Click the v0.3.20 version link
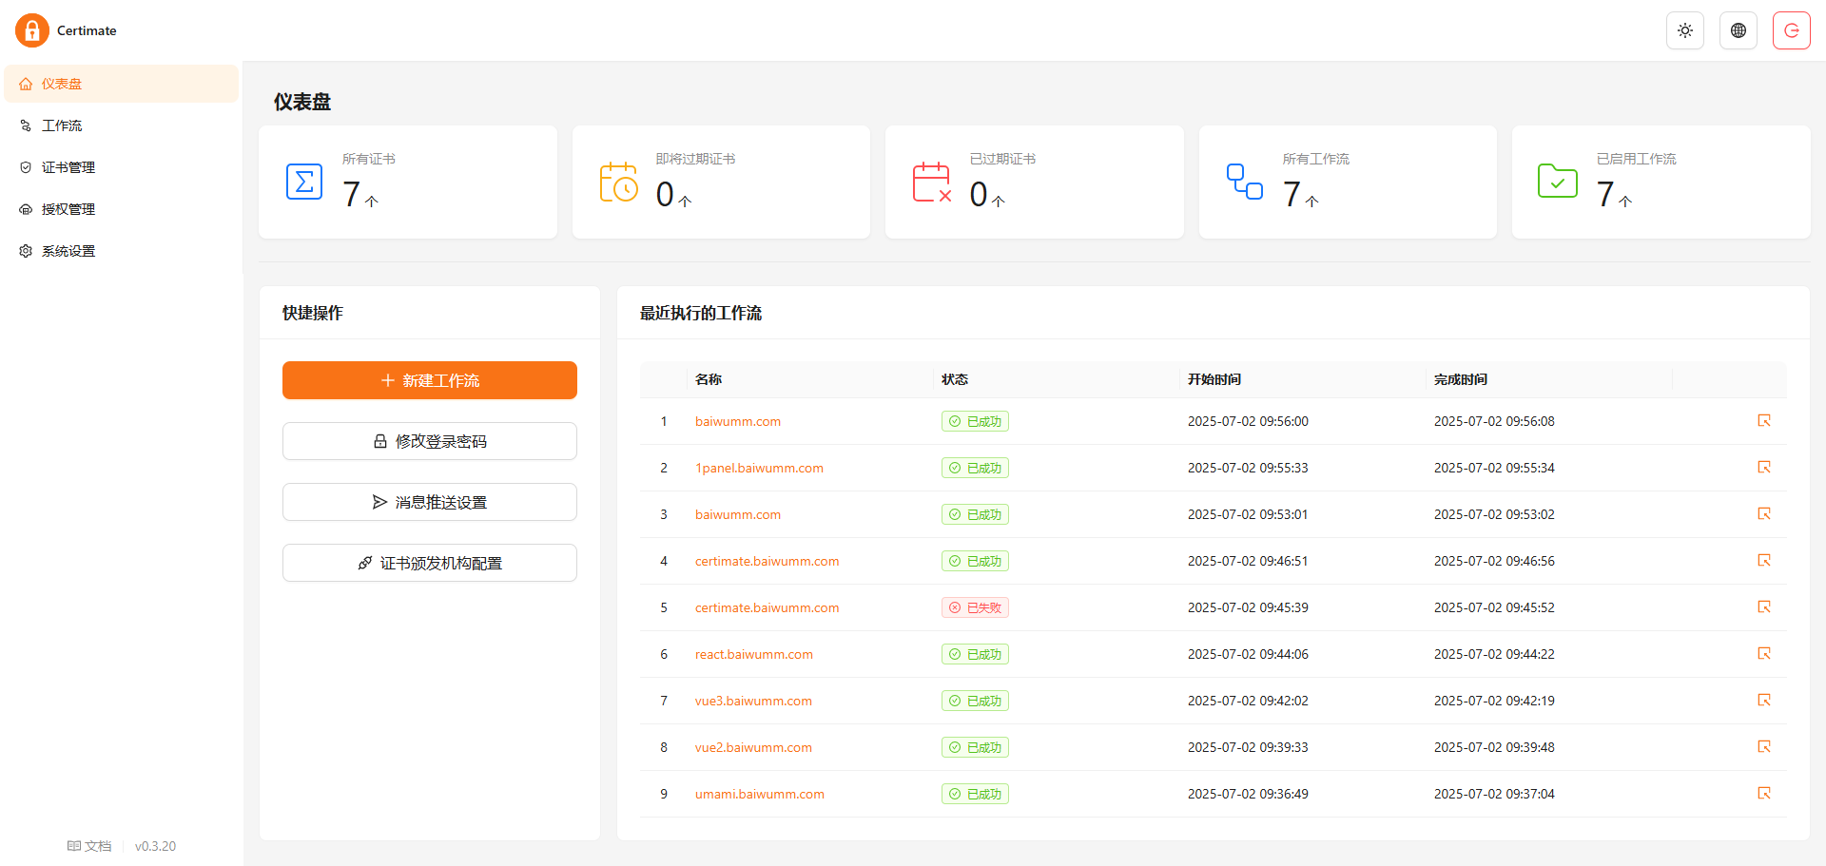Viewport: 1826px width, 866px height. tap(155, 846)
